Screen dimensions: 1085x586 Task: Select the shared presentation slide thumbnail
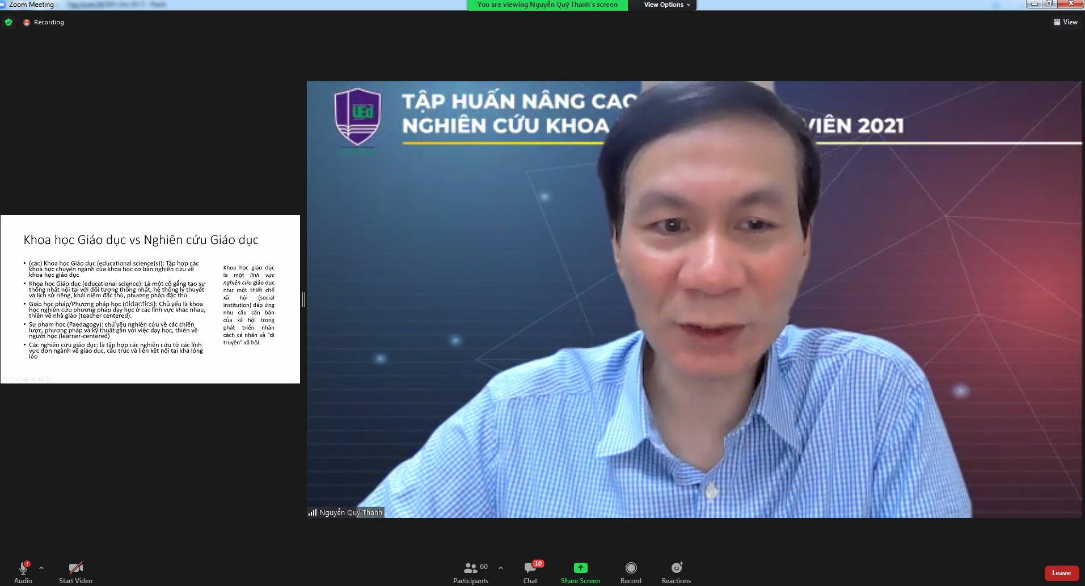(150, 299)
